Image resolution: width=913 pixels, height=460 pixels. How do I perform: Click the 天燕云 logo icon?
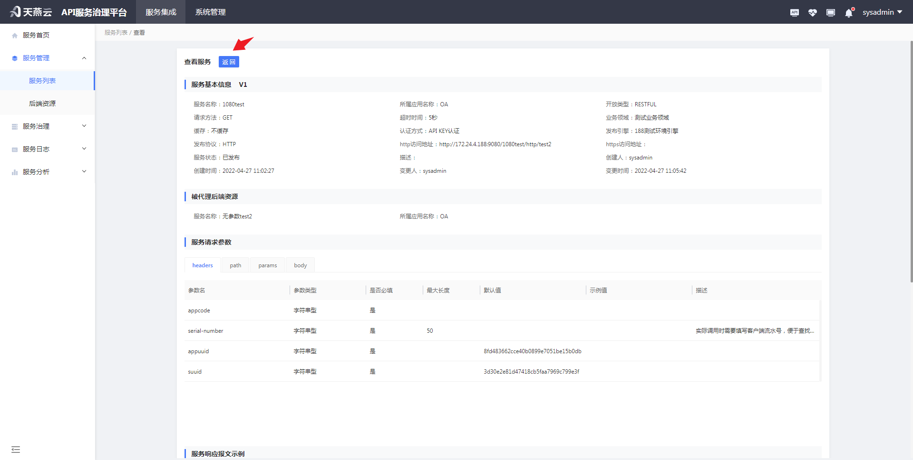tap(15, 11)
